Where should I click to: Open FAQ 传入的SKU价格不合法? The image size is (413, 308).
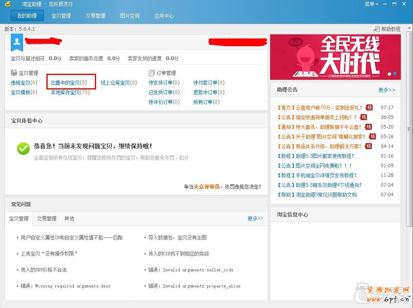(44, 270)
